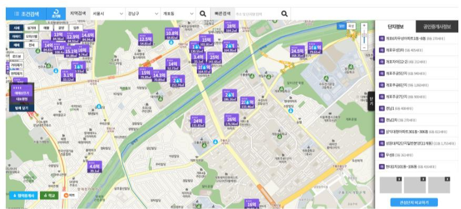Click the magnifier icon in 빠른검색 field
Screen dimensions: 461x209
pos(284,14)
